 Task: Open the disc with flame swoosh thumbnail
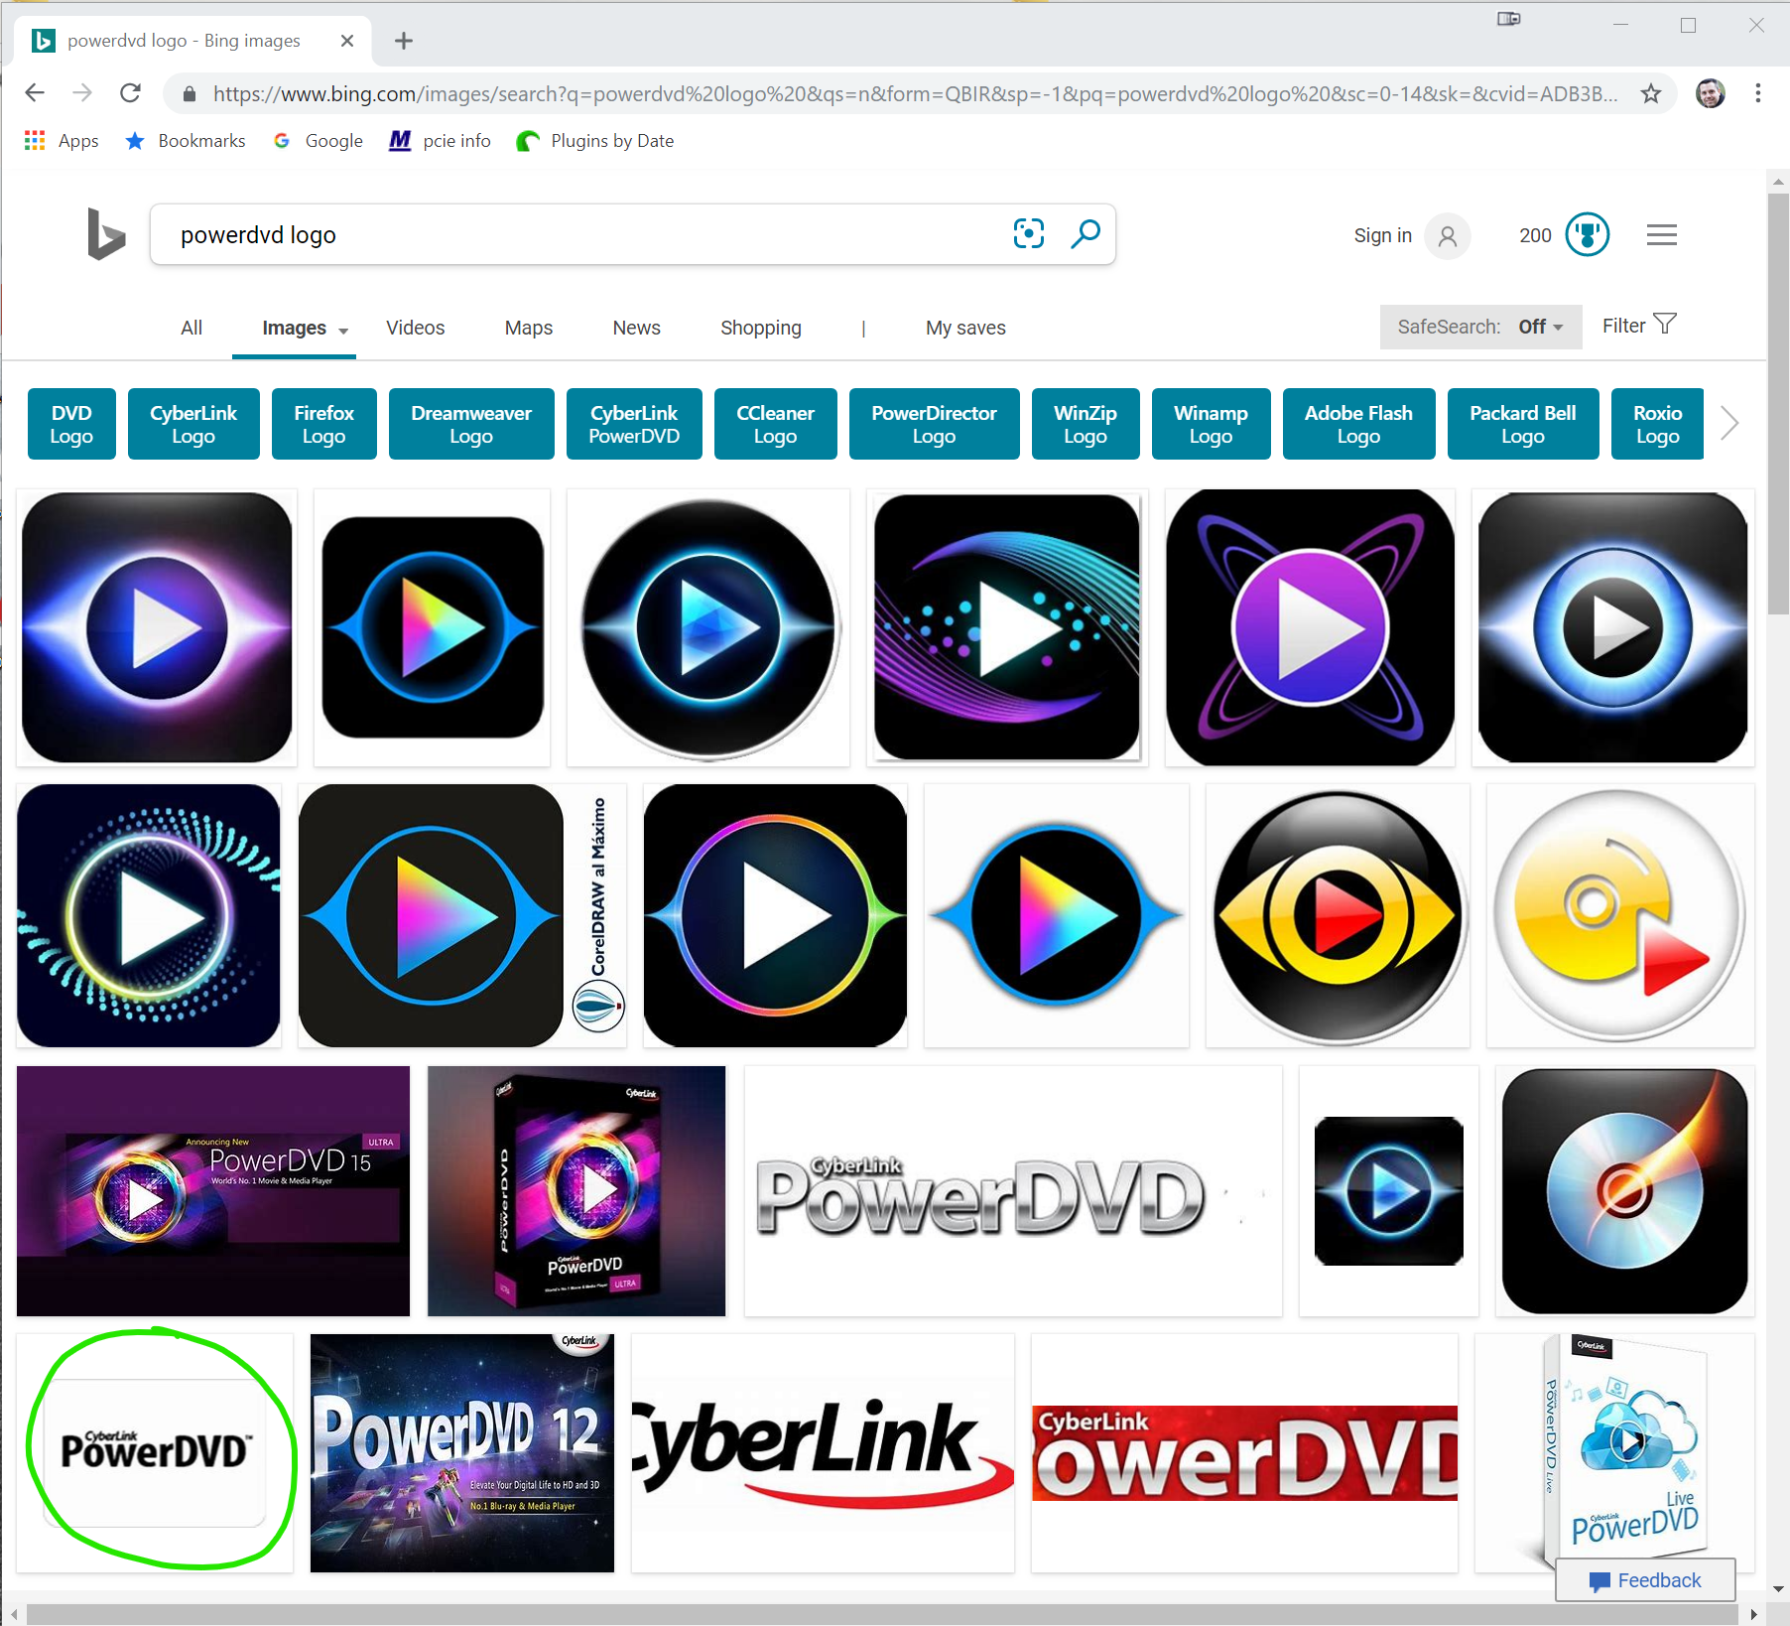coord(1624,1191)
